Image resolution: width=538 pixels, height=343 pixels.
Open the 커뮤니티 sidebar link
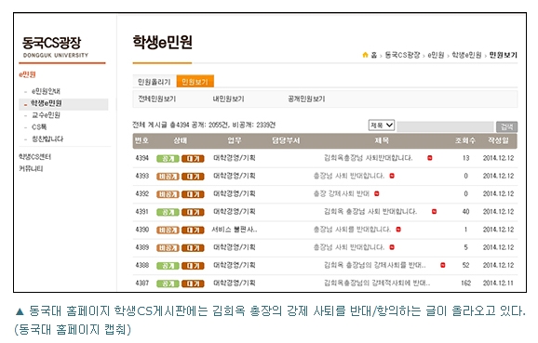(31, 168)
